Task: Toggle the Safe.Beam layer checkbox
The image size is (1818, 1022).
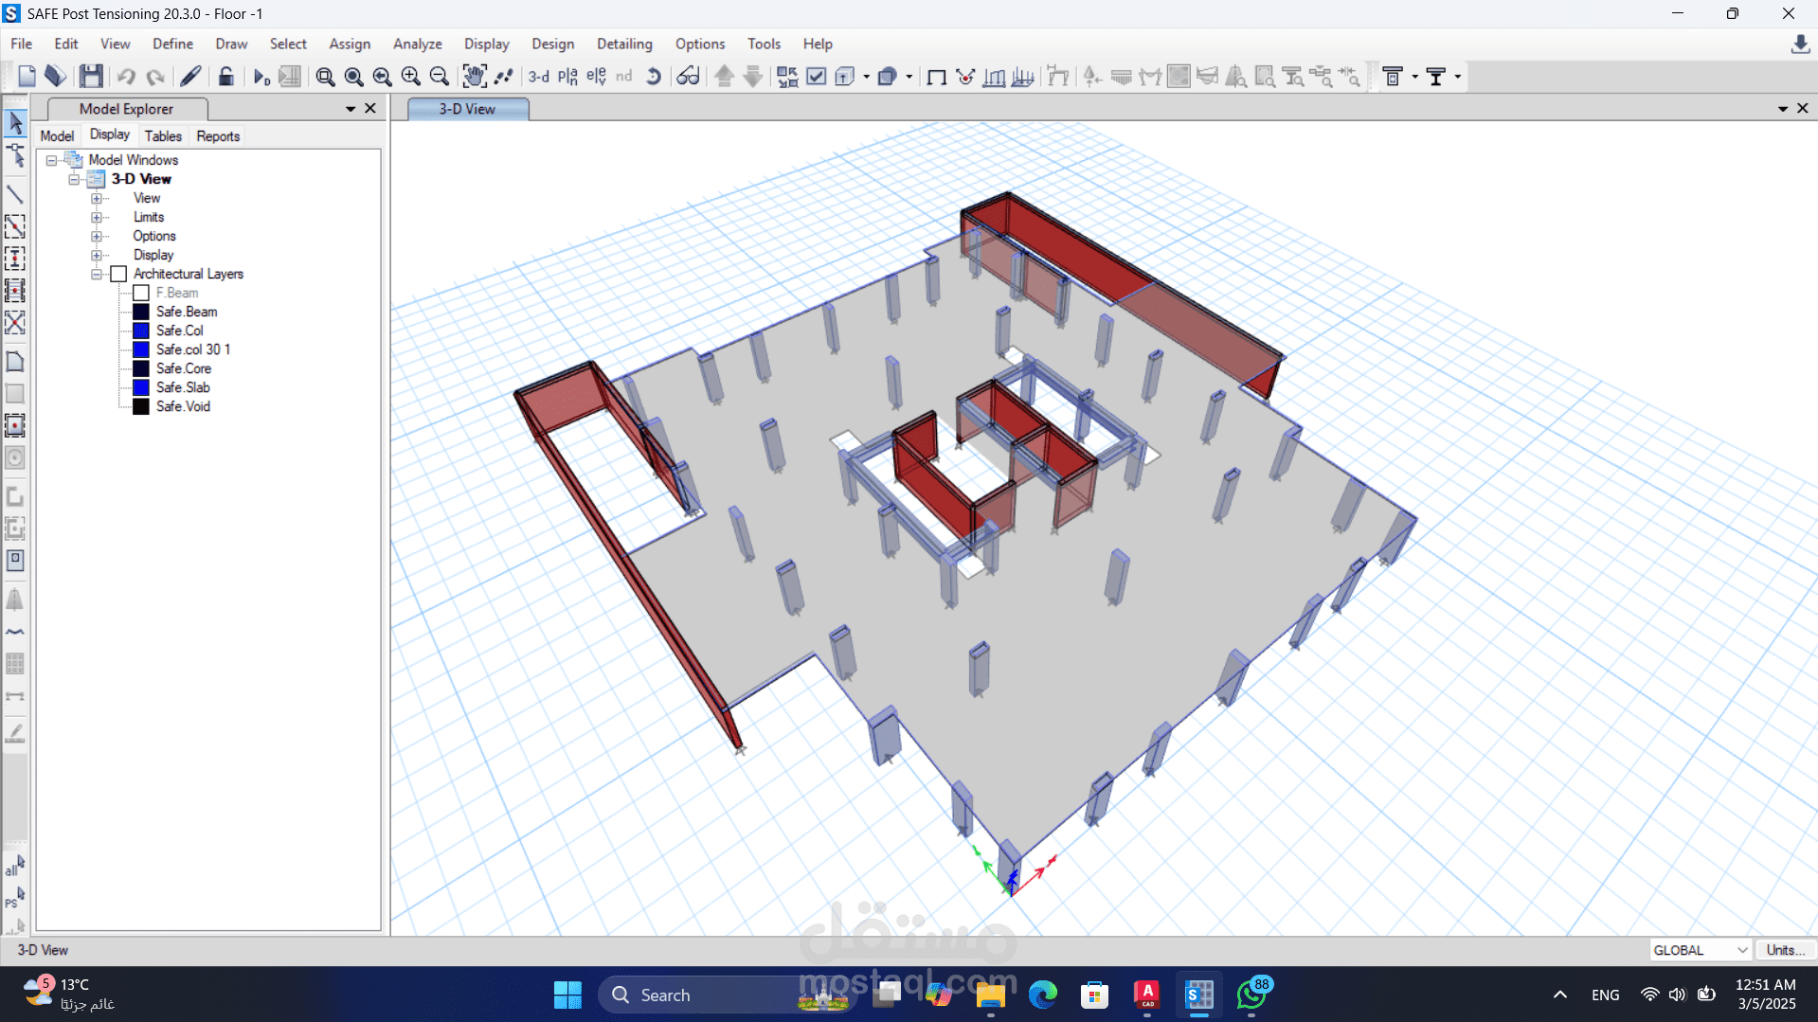Action: (141, 312)
